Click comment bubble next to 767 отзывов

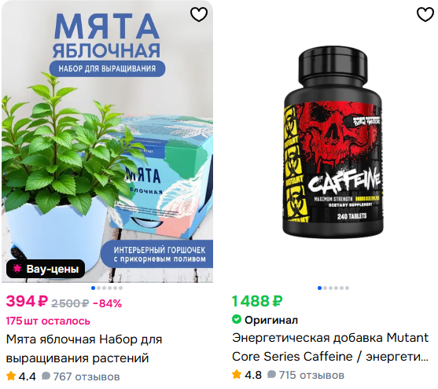[46, 376]
